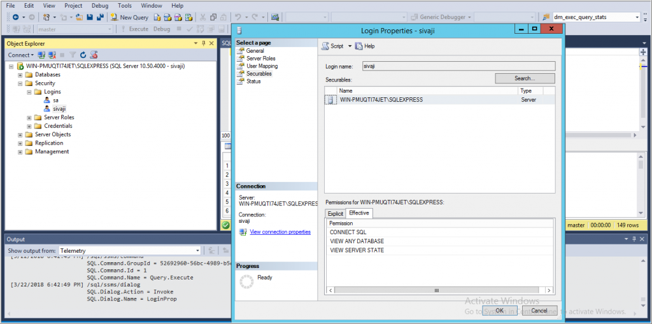Image resolution: width=652 pixels, height=324 pixels.
Task: Click the New Project icon in the toolbar
Action: click(46, 17)
